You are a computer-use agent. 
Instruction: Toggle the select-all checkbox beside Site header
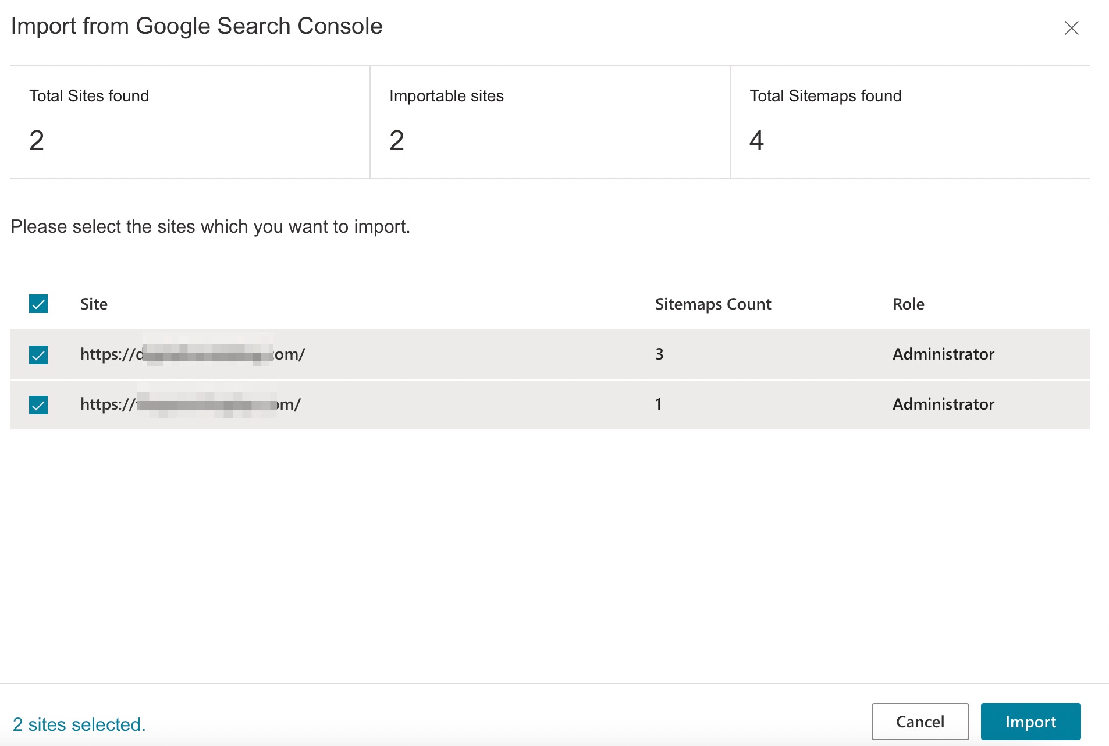click(x=38, y=304)
